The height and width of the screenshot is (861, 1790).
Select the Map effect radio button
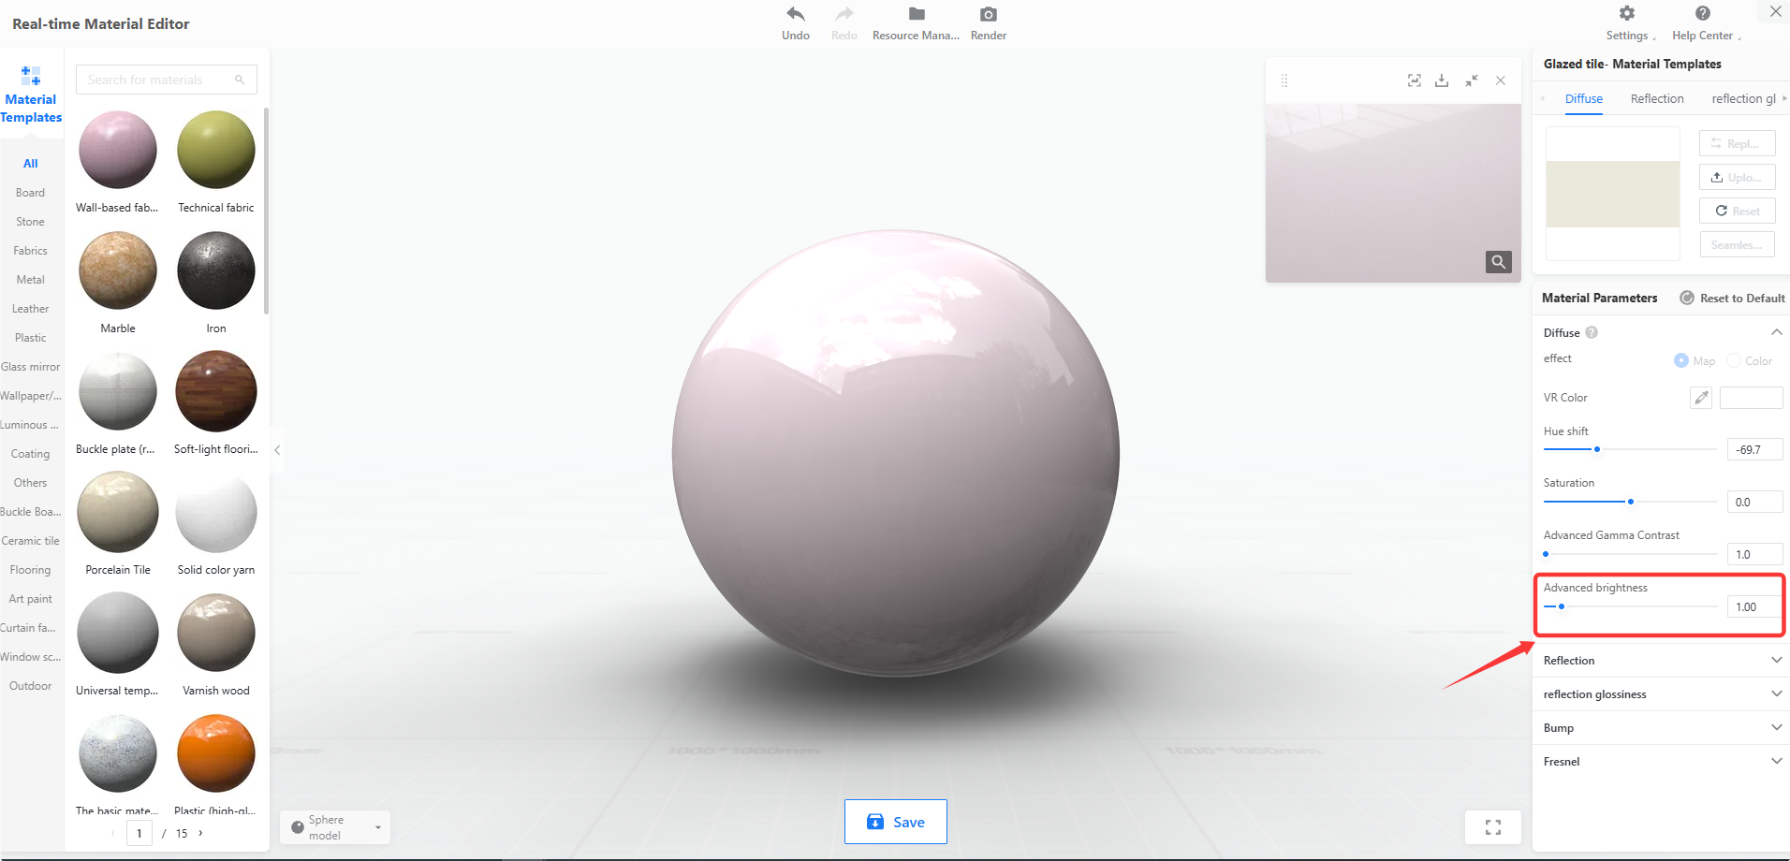pos(1681,361)
